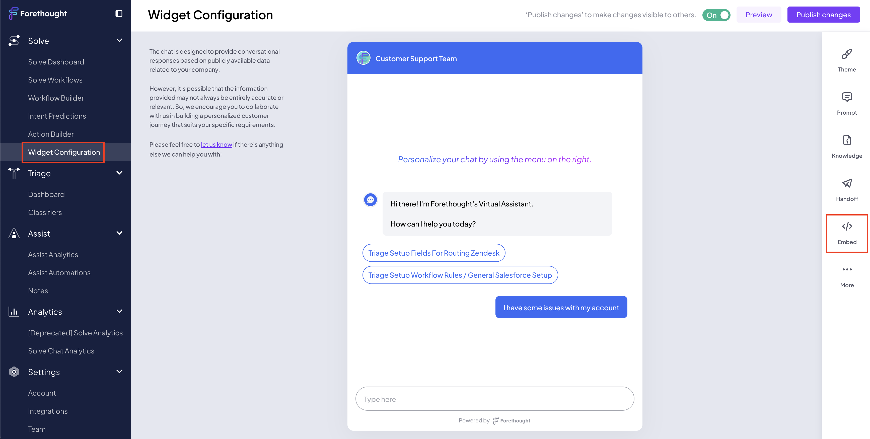Viewport: 870px width, 439px height.
Task: Collapse the Solve section chevron
Action: point(119,41)
